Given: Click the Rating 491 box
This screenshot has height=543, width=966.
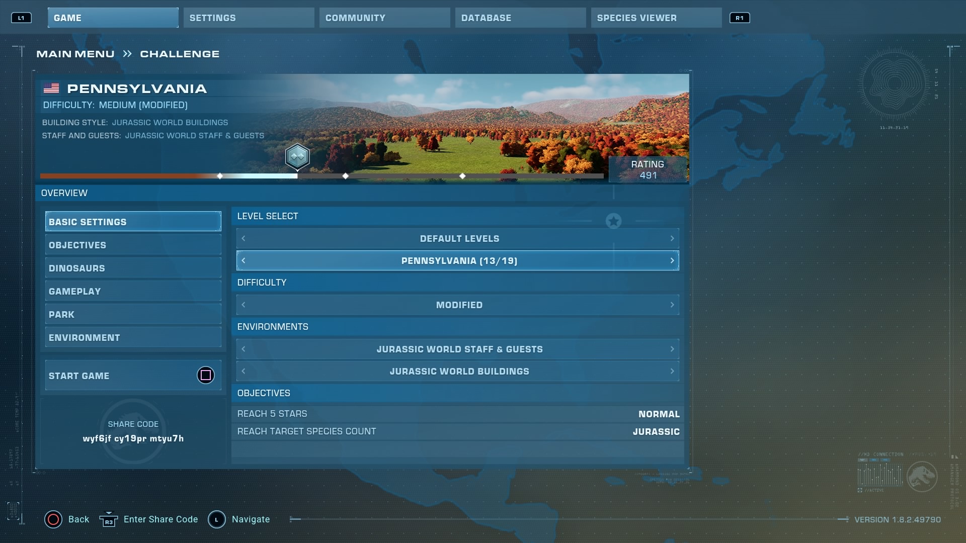Looking at the screenshot, I should 648,169.
